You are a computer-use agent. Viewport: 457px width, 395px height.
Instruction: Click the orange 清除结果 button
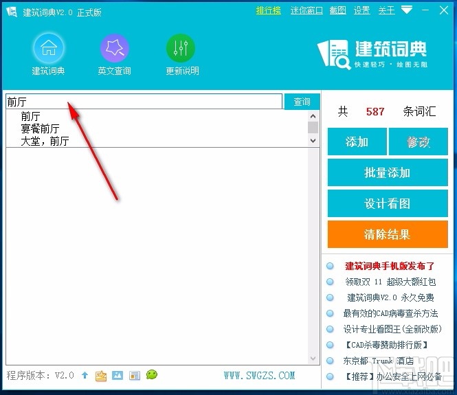point(388,234)
